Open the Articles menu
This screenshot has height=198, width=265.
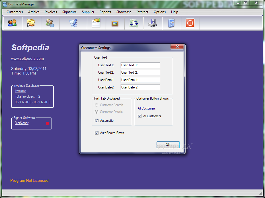pos(34,12)
